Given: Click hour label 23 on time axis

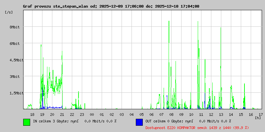Looking at the screenshot, I should point(82,115).
